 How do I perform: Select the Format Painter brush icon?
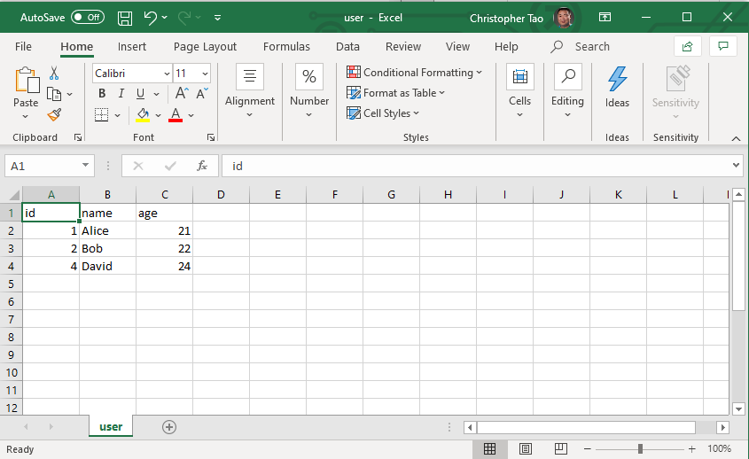pos(54,115)
